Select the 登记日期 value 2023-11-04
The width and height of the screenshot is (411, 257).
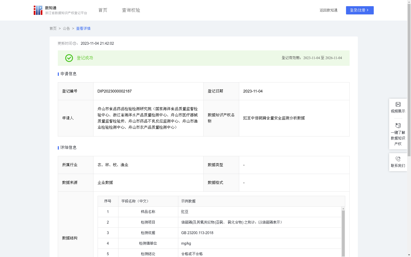pyautogui.click(x=253, y=91)
